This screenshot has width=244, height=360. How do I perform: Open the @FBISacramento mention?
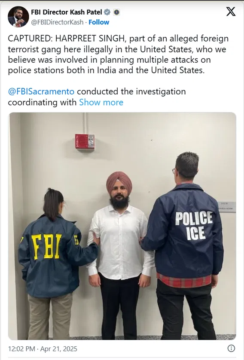41,91
